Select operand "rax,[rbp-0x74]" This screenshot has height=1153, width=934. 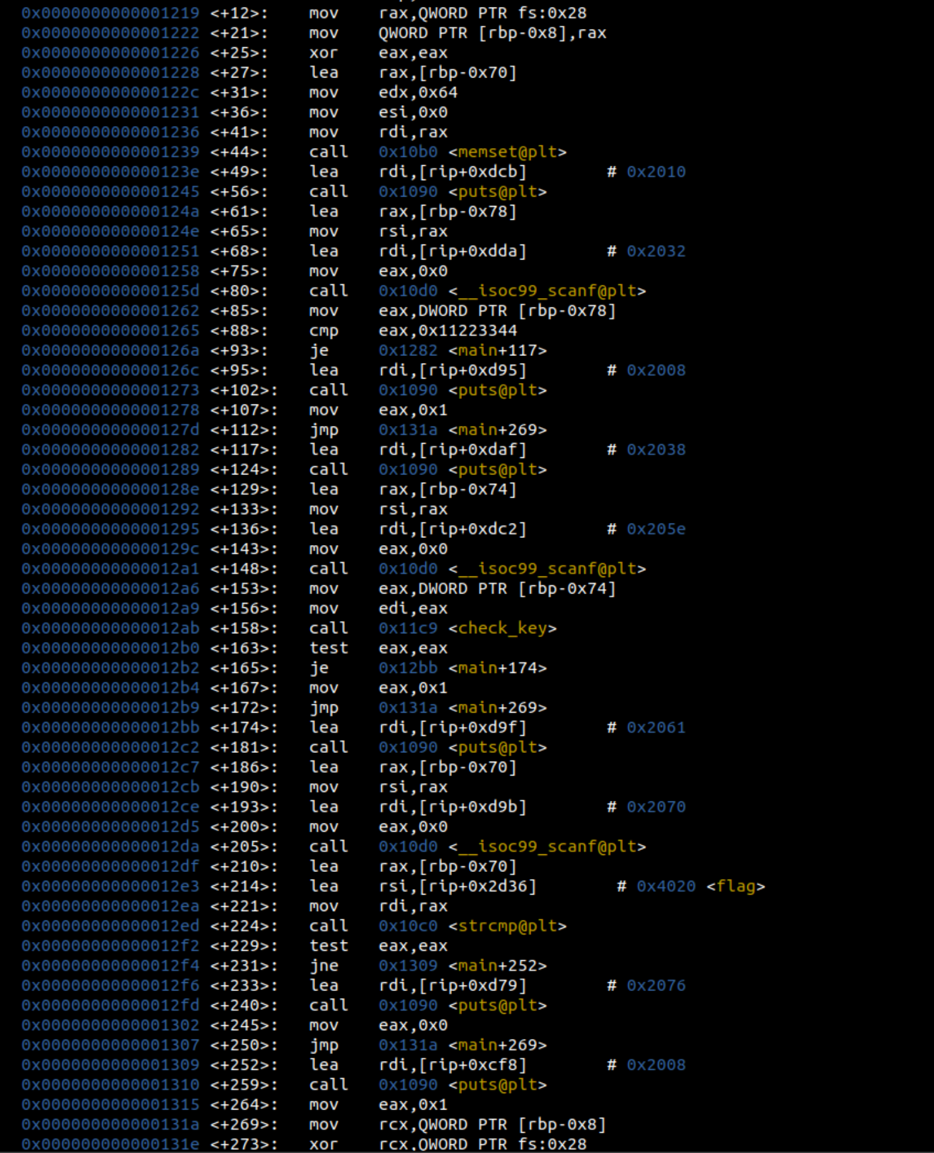point(447,489)
